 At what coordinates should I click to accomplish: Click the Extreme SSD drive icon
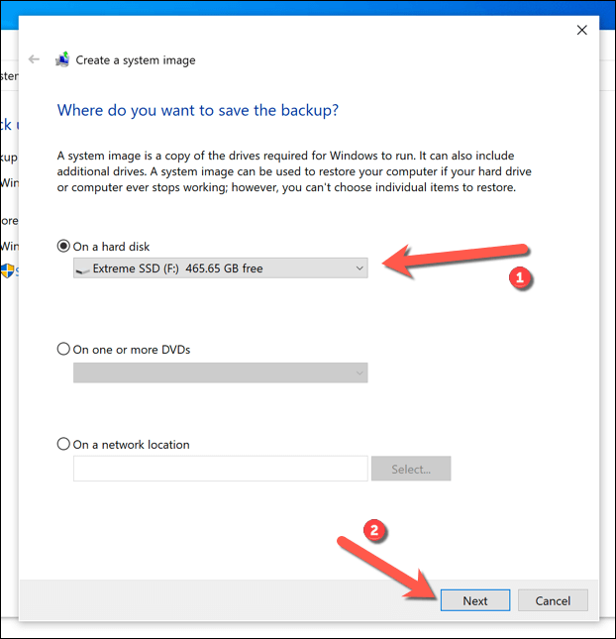click(83, 268)
